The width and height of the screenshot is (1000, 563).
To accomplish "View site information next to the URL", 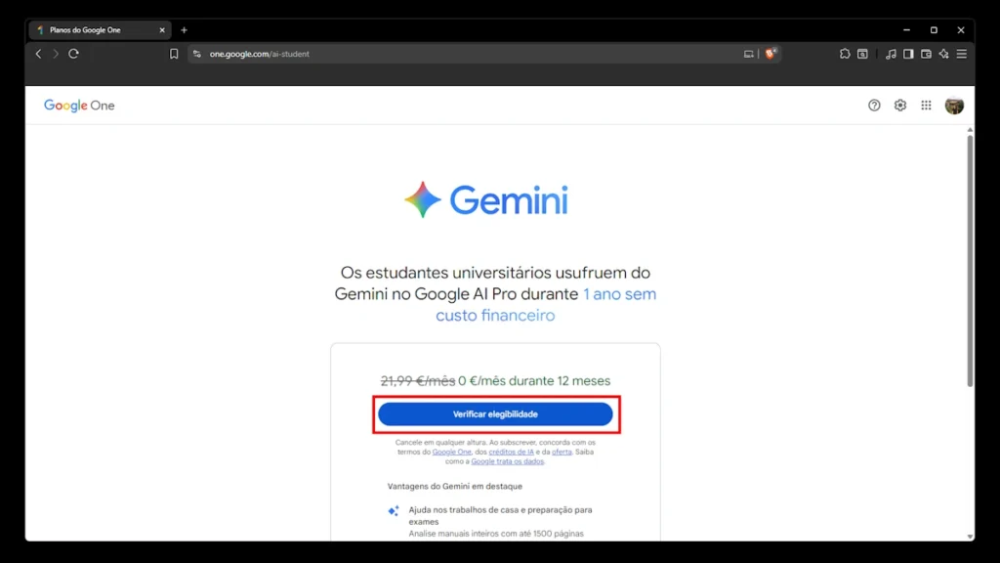I will (197, 54).
